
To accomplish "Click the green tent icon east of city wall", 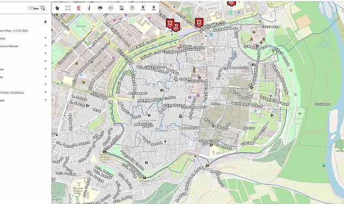I will [x=300, y=113].
